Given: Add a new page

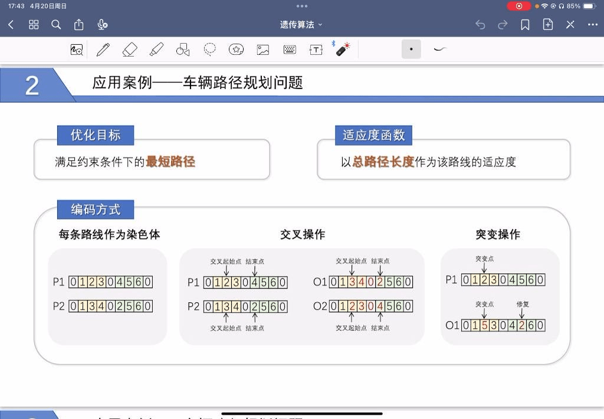Looking at the screenshot, I should 548,25.
